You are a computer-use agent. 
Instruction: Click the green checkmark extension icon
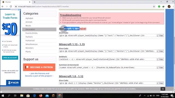click(159, 7)
